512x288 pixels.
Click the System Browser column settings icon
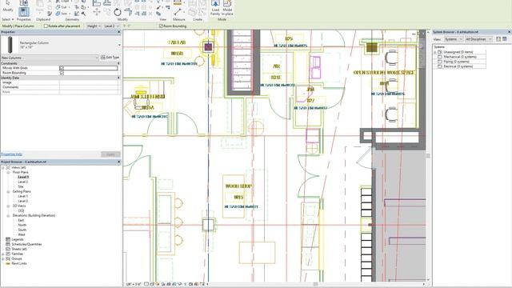[x=505, y=39]
